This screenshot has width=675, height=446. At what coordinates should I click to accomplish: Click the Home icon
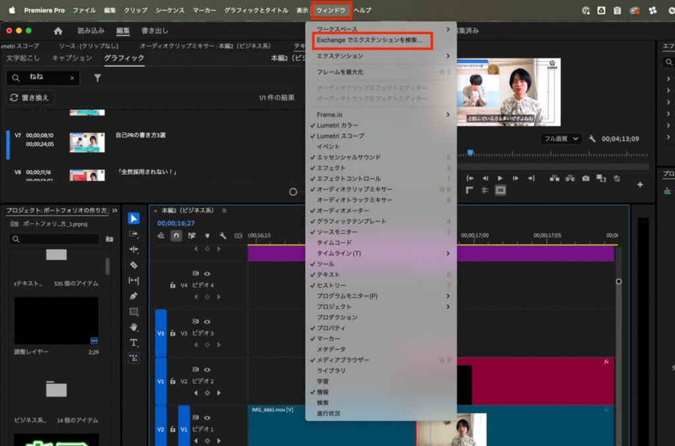tap(58, 30)
